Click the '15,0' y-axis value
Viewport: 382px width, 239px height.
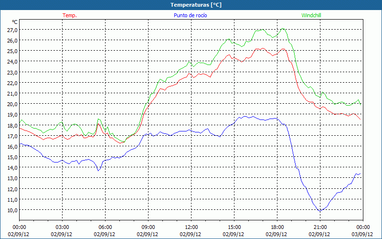click(12, 157)
